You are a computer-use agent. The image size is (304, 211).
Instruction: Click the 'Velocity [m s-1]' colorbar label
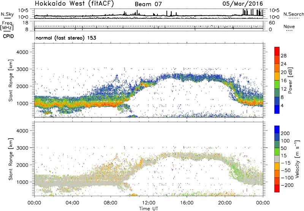(297, 159)
